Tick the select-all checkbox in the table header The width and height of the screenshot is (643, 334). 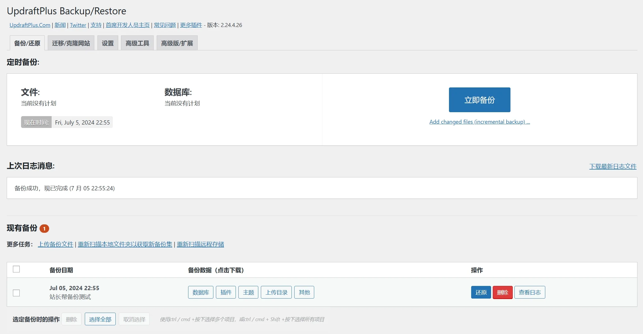point(16,269)
